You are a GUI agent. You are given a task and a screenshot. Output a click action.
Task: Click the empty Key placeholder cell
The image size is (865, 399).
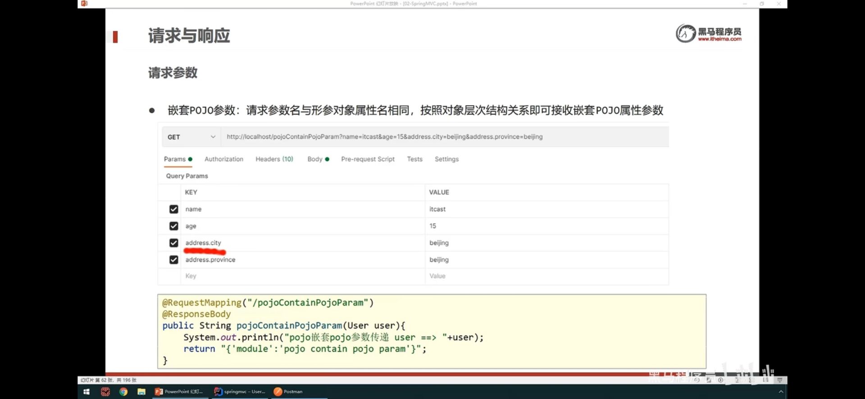click(x=303, y=276)
